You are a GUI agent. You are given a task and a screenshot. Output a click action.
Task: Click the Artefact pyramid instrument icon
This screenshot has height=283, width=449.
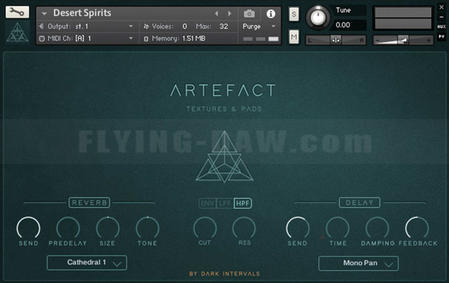click(17, 32)
